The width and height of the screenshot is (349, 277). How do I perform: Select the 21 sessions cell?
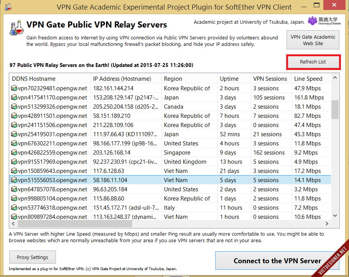267,134
